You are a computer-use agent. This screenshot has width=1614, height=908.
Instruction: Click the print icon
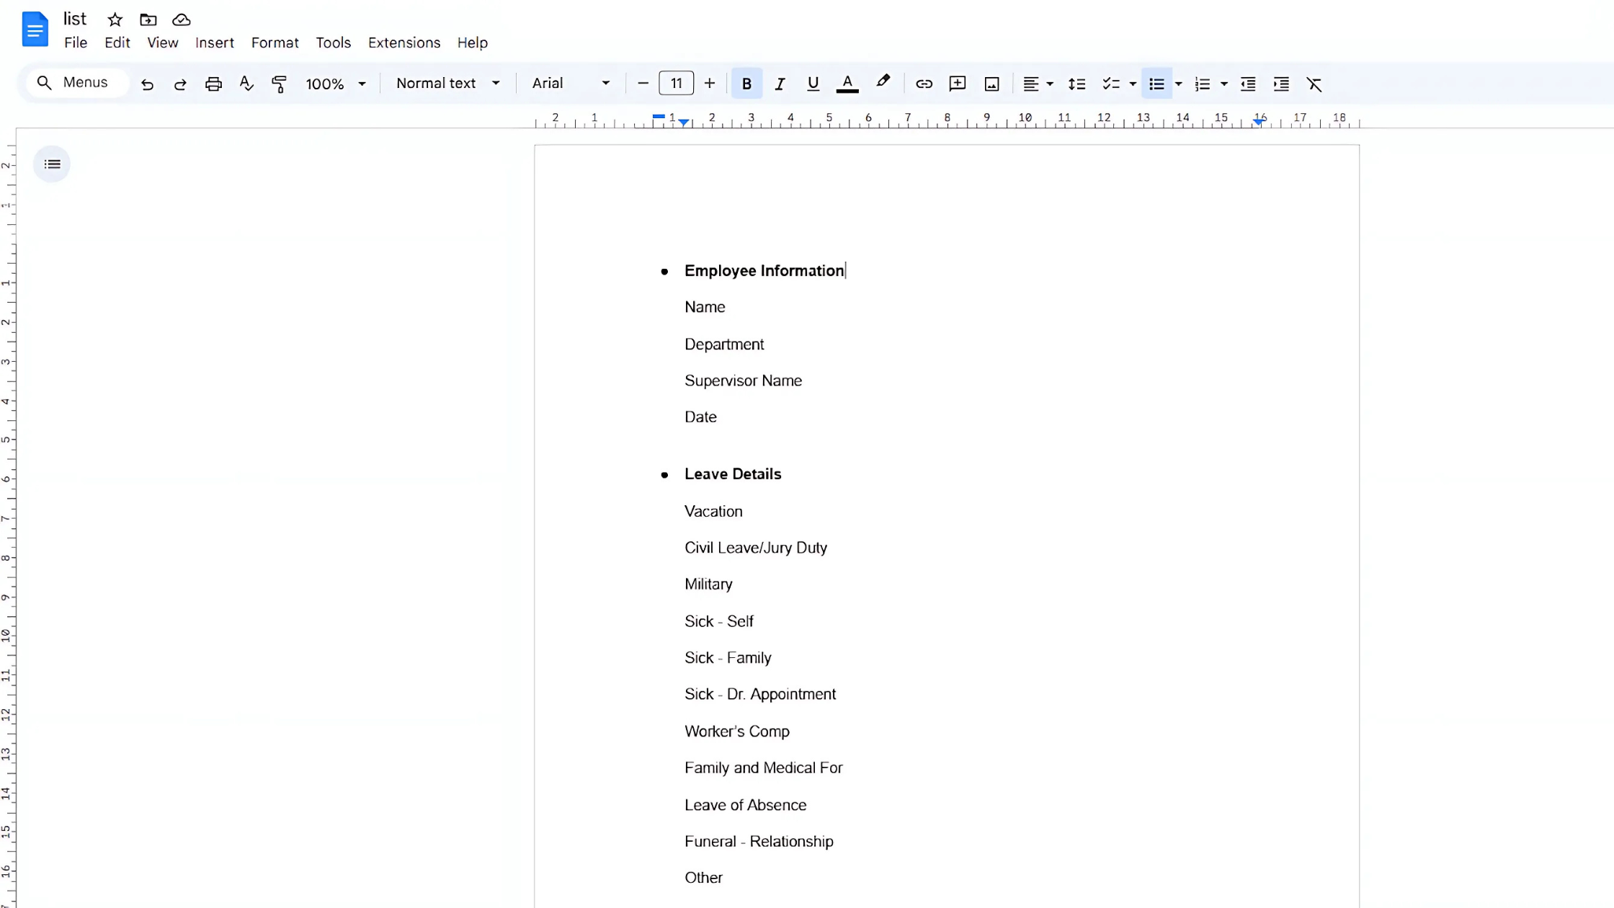point(213,84)
